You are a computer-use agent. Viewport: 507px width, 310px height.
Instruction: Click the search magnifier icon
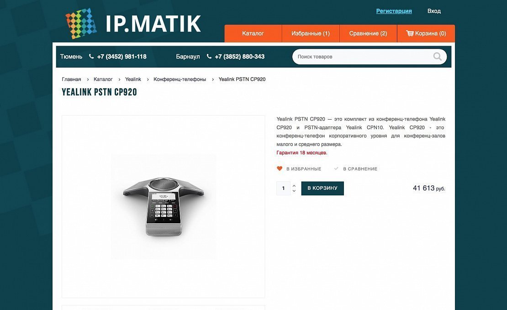(437, 57)
